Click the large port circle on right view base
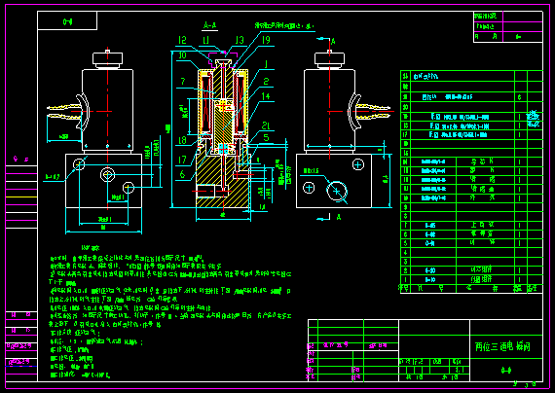Screen dimensions: 555x393 (337, 191)
